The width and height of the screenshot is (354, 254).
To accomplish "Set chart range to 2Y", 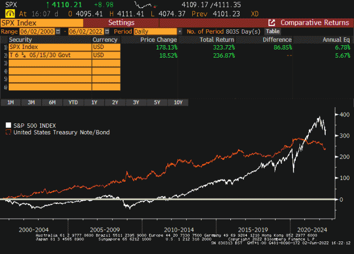I will pos(115,103).
